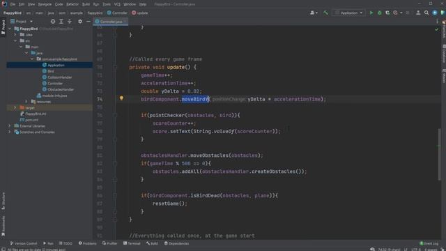This screenshot has width=446, height=251.
Task: Open the Project view selector dropdown
Action: 22,22
